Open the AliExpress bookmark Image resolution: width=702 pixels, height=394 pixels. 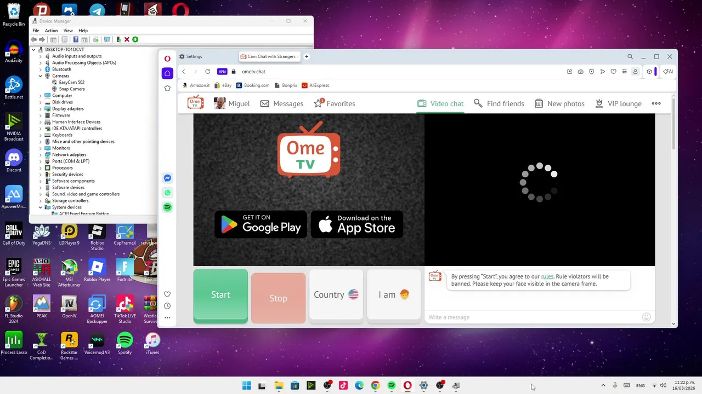pos(315,85)
